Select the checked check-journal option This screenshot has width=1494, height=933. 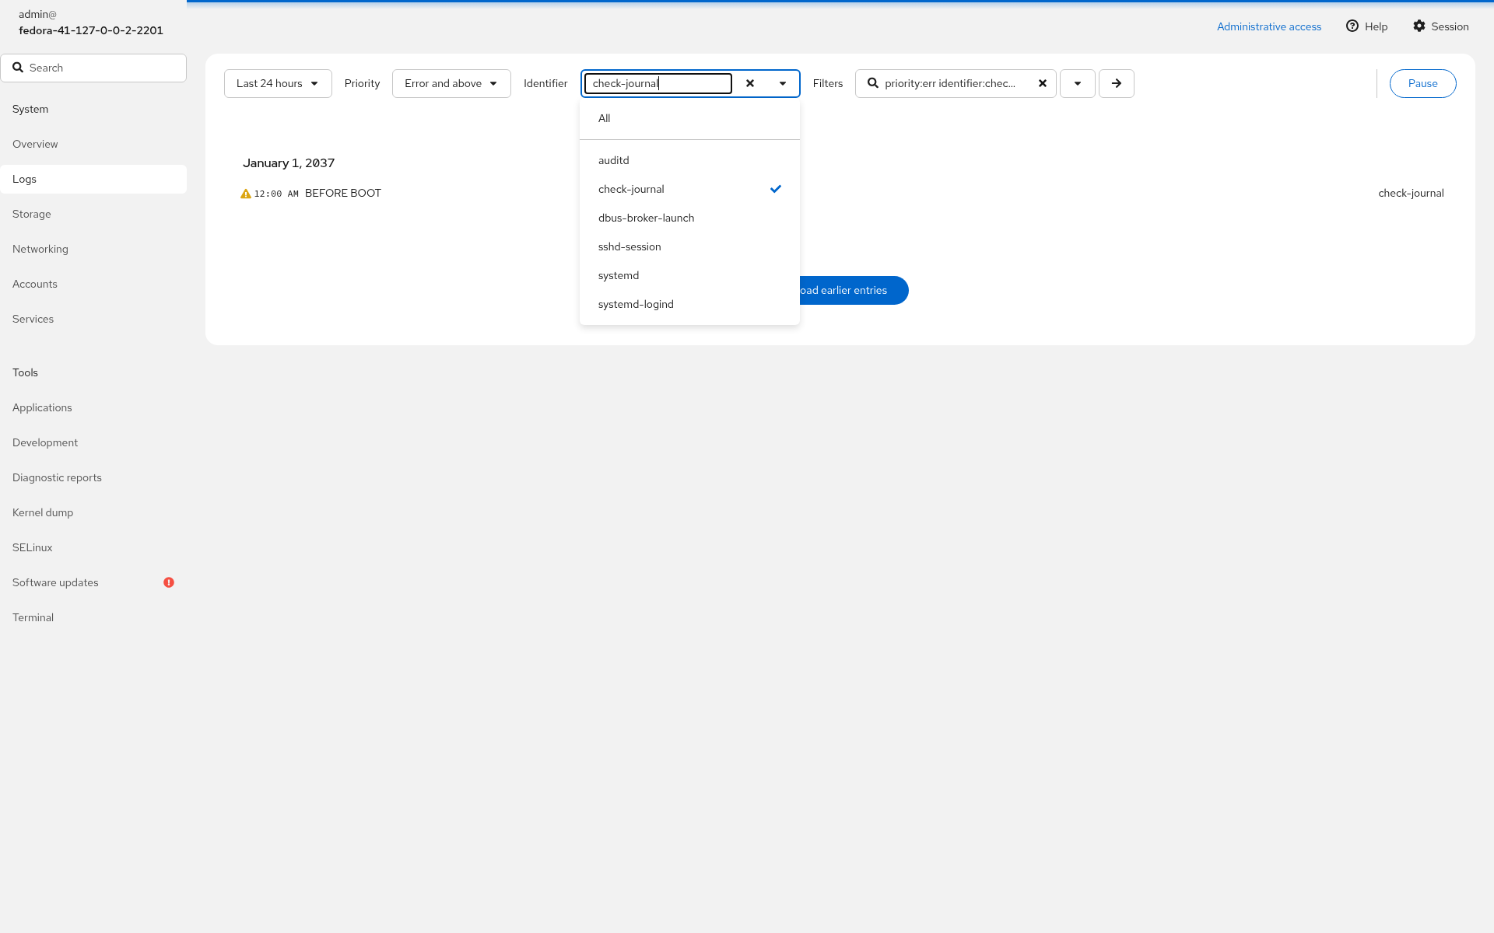[689, 189]
